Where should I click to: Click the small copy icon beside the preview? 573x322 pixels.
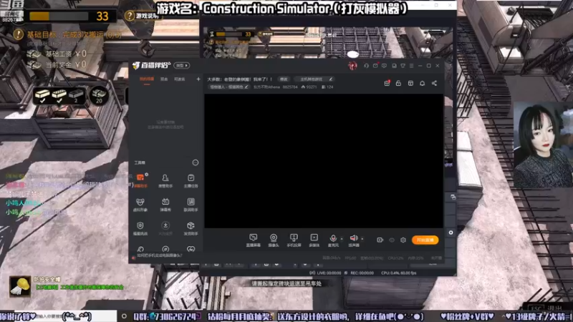click(453, 197)
